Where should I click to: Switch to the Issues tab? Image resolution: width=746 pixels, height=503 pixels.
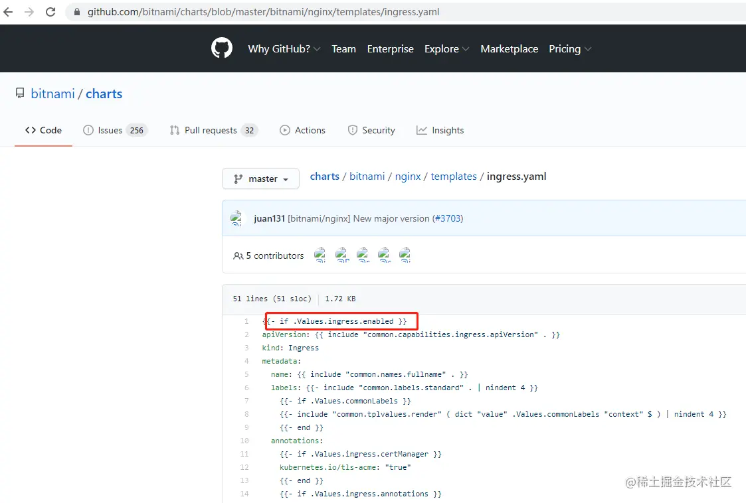pos(115,130)
